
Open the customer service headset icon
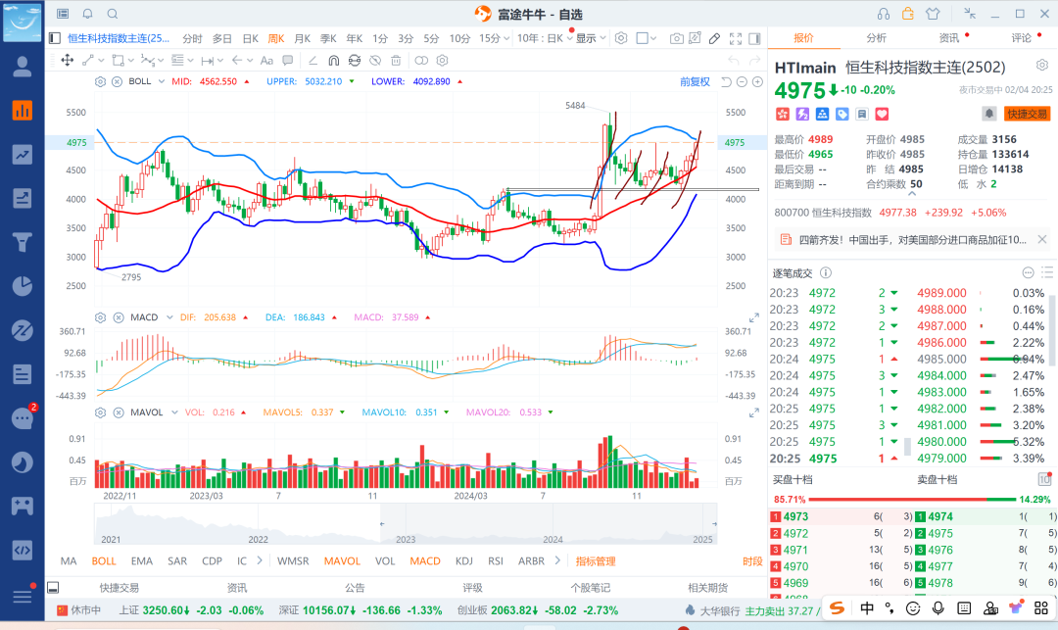(884, 14)
